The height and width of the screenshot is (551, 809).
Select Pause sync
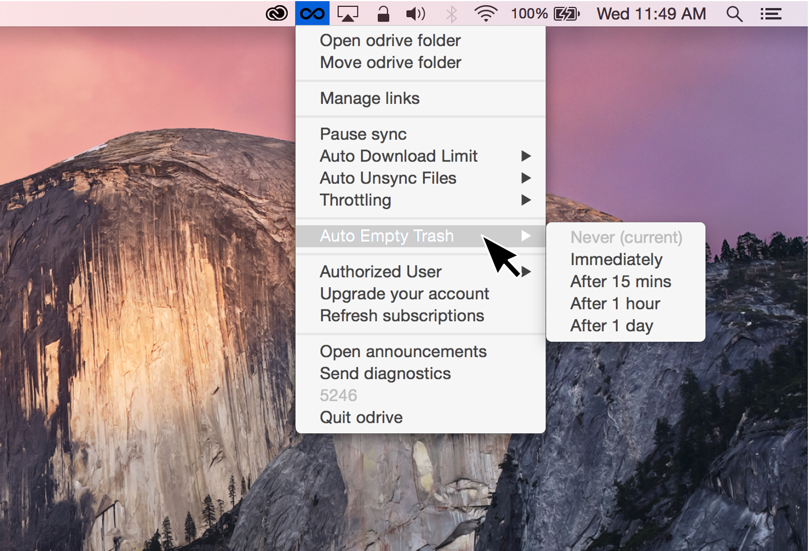point(420,134)
